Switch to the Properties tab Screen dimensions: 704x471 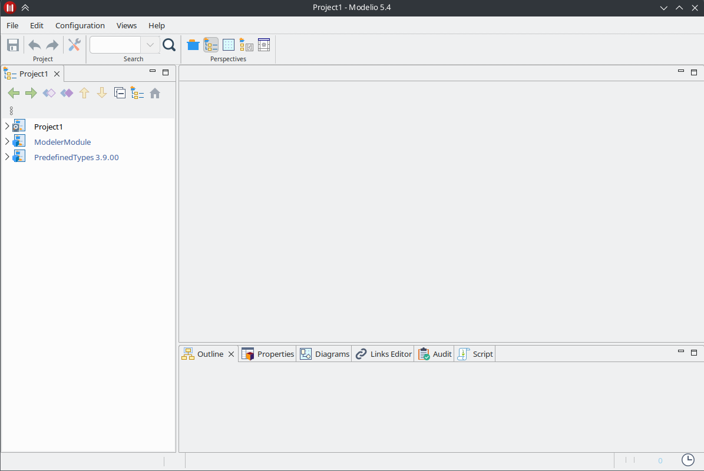tap(267, 354)
